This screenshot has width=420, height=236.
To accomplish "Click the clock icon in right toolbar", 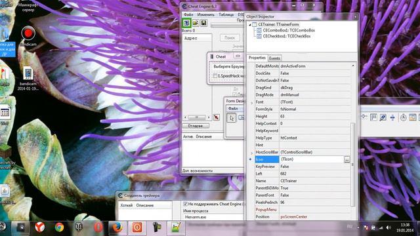I will click(403, 117).
